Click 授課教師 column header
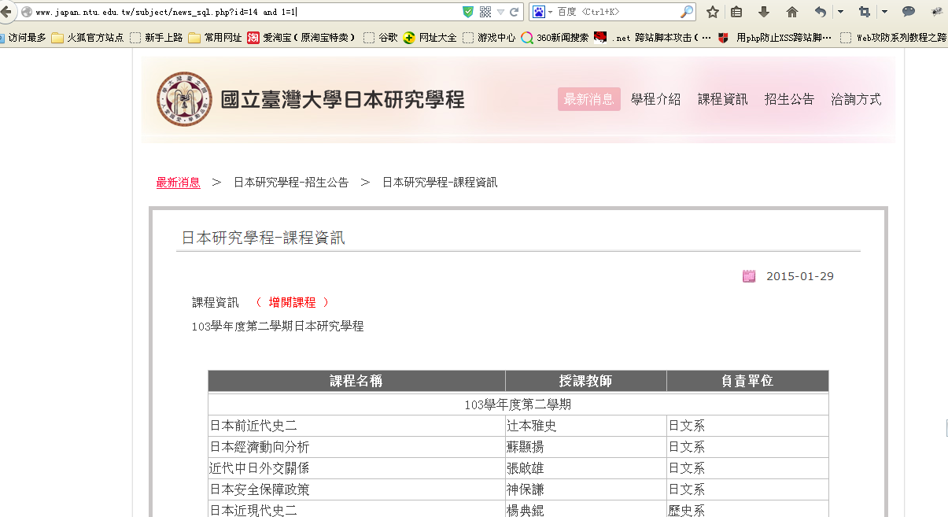This screenshot has width=948, height=517. coord(586,381)
